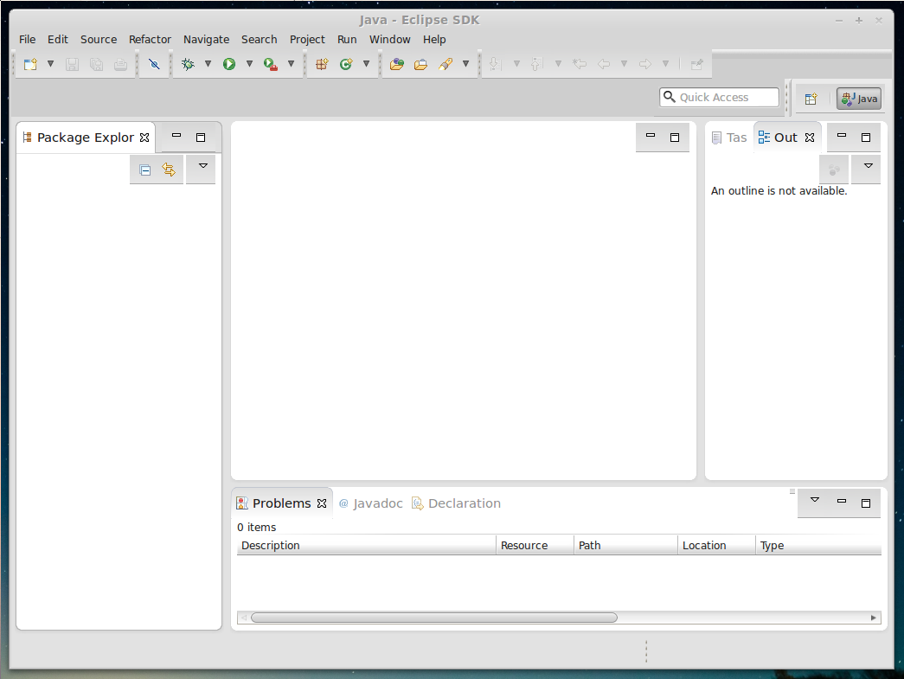Click Collapse All in Package Explorer

pos(144,170)
